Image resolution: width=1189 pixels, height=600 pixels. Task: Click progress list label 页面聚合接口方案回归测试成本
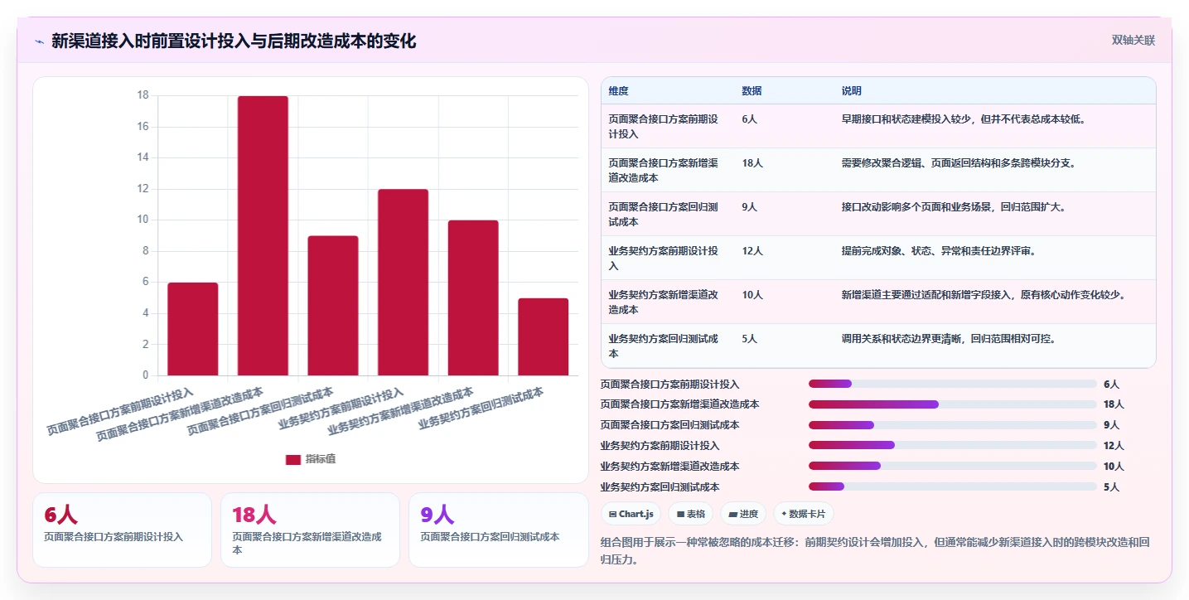point(669,425)
